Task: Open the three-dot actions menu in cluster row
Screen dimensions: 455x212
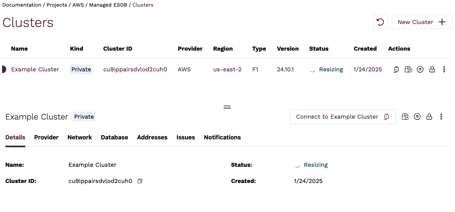Action: click(444, 70)
